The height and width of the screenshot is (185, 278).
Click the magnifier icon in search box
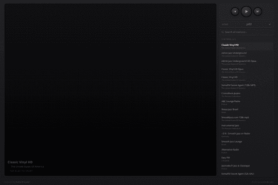[x=222, y=32]
